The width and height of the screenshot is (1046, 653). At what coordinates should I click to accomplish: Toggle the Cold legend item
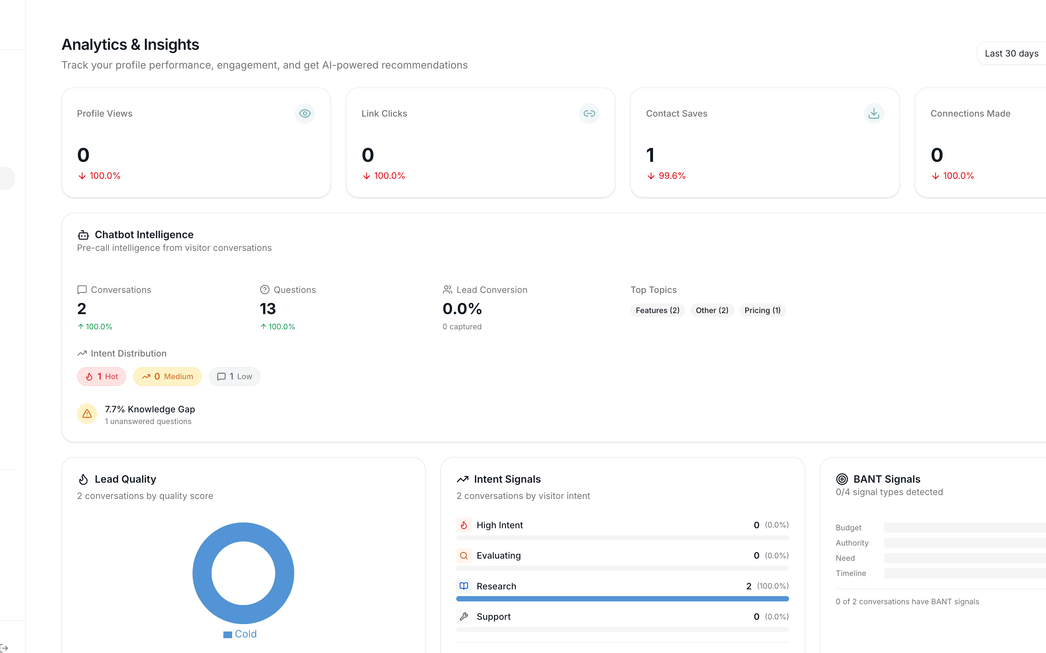[x=240, y=634]
